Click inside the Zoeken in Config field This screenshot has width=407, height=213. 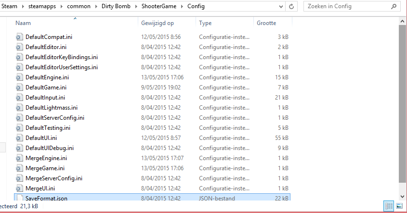(x=347, y=7)
